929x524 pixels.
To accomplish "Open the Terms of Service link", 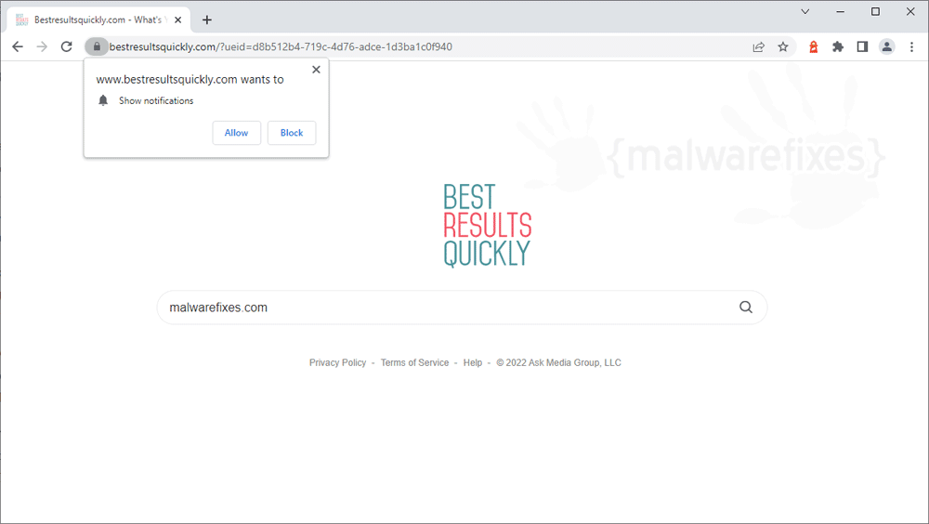I will pos(414,362).
